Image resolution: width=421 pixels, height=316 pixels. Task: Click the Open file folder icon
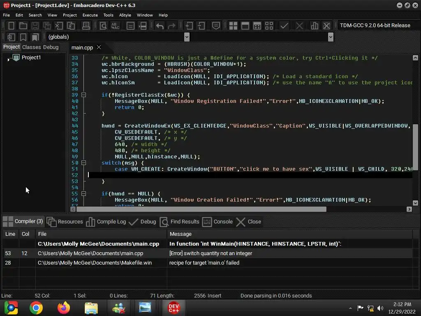pos(23,26)
